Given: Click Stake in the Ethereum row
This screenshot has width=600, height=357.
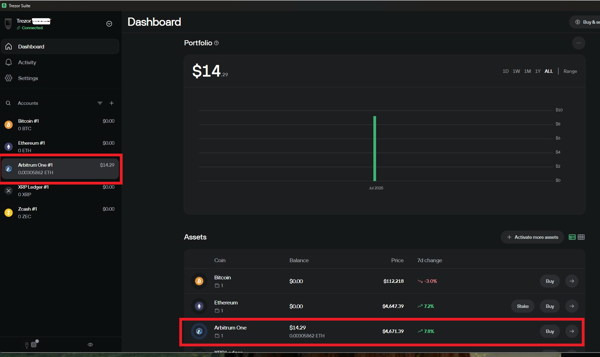Looking at the screenshot, I should point(523,306).
